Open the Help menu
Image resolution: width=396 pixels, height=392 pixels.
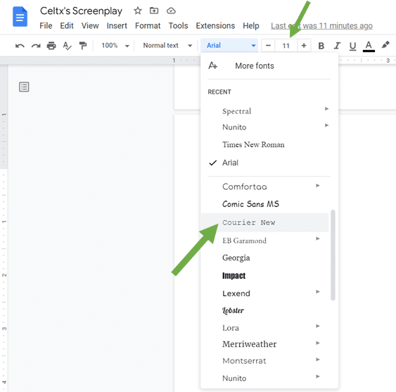tap(251, 26)
